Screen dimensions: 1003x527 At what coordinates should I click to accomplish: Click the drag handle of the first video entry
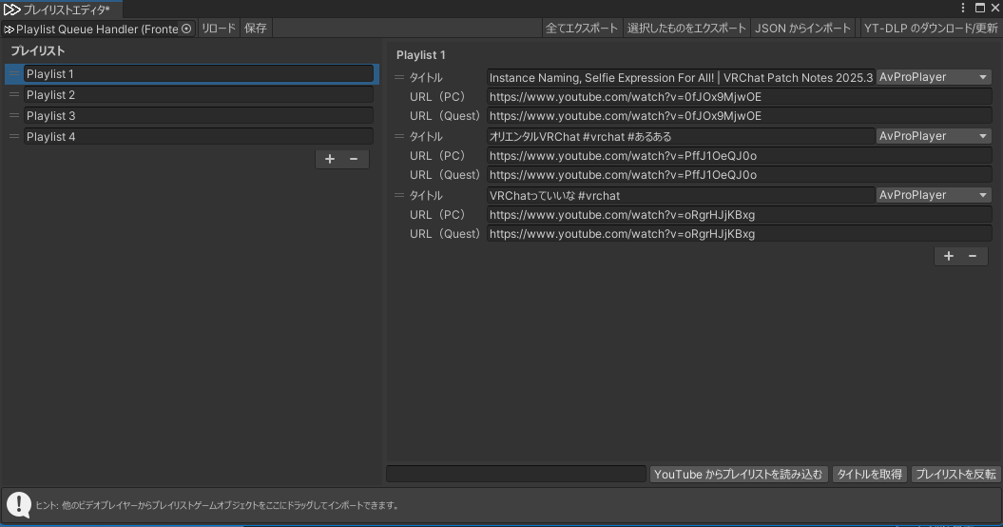coord(399,77)
